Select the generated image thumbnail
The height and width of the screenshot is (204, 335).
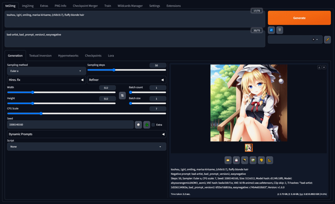[x=249, y=148]
